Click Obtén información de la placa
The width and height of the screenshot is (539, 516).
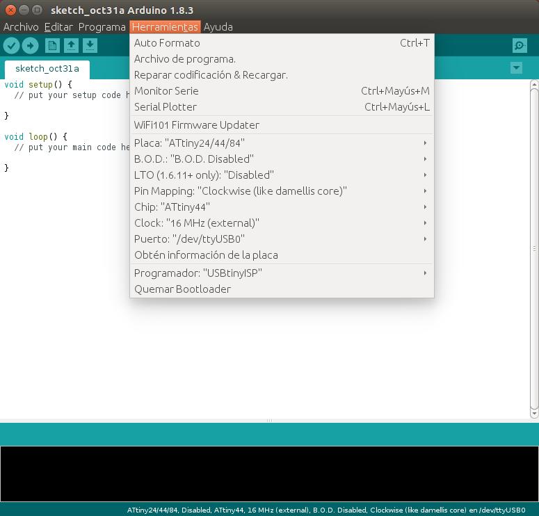click(282, 255)
